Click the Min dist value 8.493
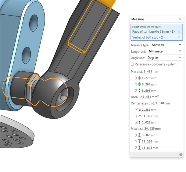The height and width of the screenshot is (172, 186). [148, 72]
